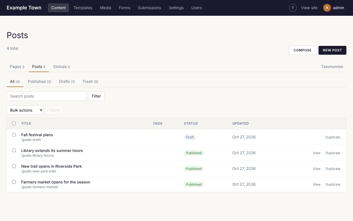Screen dimensions: 353x221
Task: Go to Templates in the navigation
Action: (83, 8)
